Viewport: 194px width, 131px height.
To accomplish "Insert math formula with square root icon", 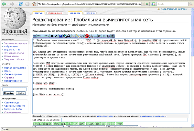I will pyautogui.click(x=82, y=36).
